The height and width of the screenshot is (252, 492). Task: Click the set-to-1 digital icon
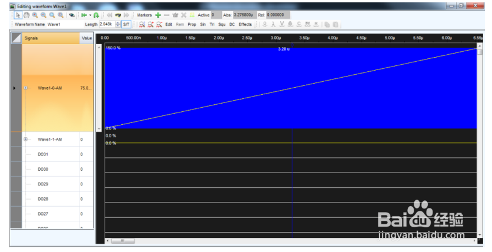point(273,25)
